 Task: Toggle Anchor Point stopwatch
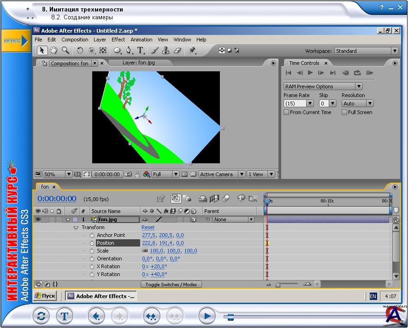[x=92, y=235]
